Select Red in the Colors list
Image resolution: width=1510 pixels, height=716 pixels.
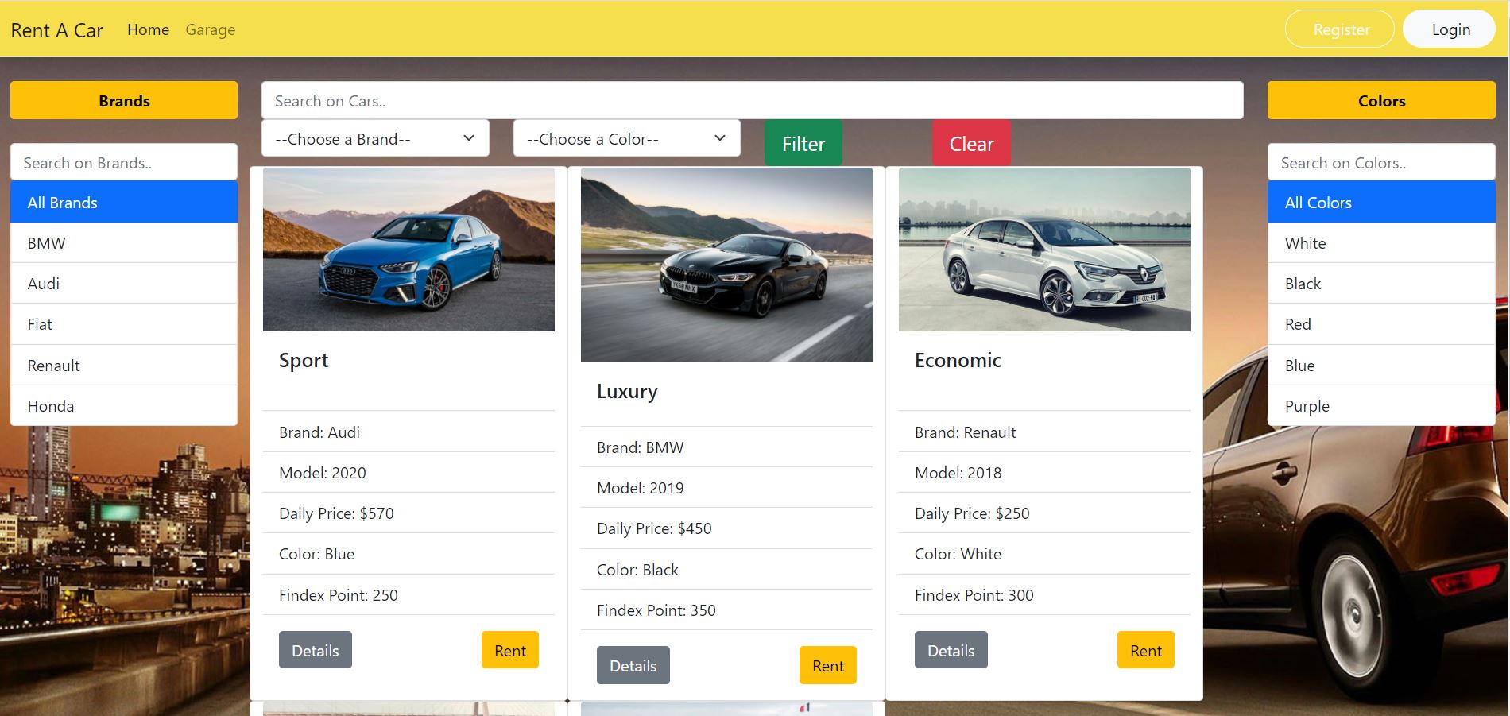click(1380, 323)
